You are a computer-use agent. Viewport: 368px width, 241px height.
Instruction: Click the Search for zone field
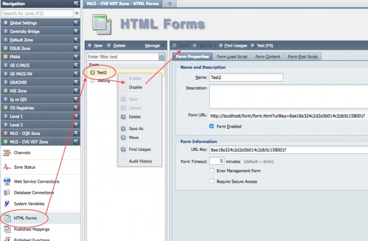[37, 13]
